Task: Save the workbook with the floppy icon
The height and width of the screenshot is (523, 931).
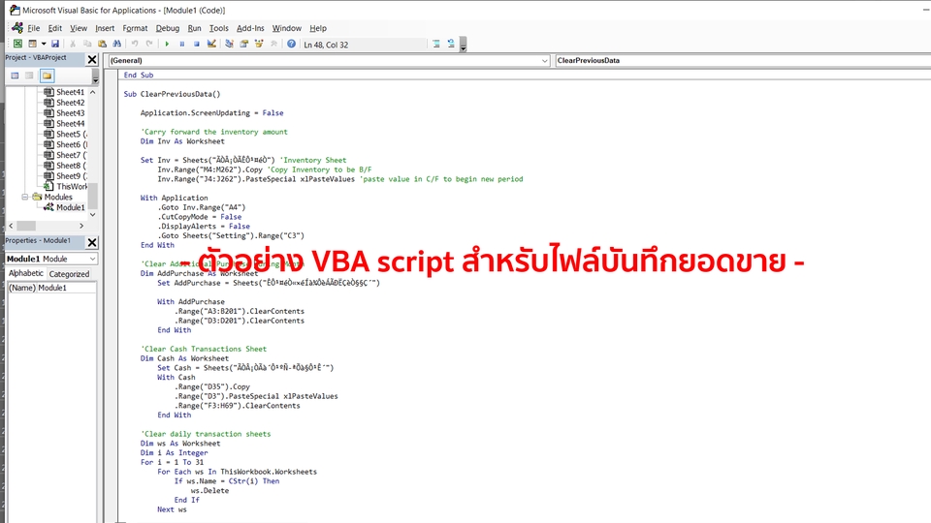Action: [54, 44]
